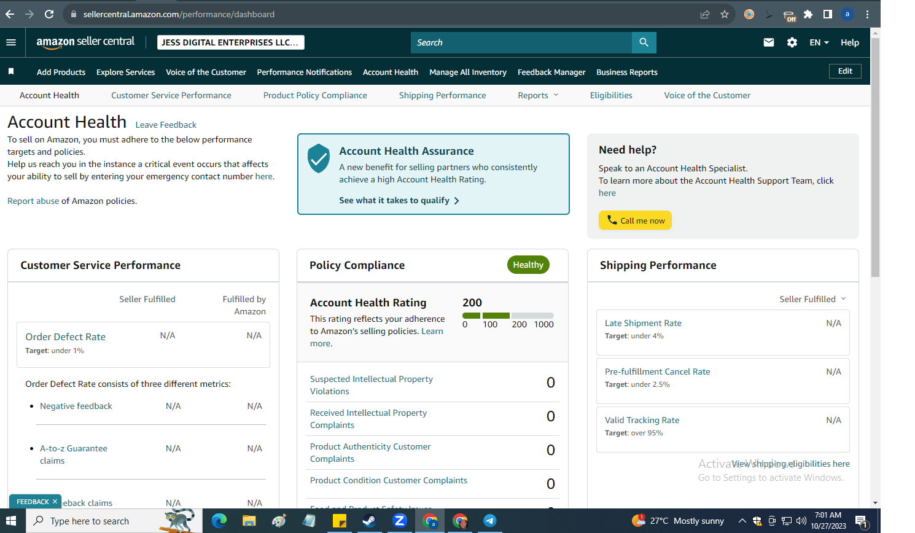Image resolution: width=915 pixels, height=533 pixels.
Task: Open the Valid Tracking Rate link
Action: pos(642,420)
